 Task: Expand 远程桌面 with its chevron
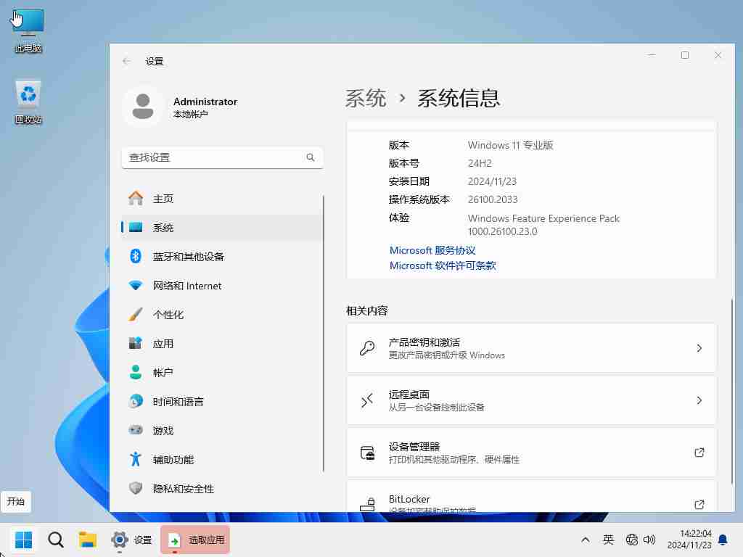pos(699,400)
